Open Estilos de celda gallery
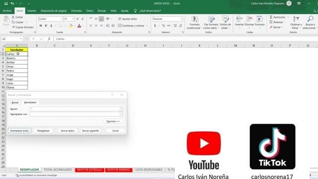The height and width of the screenshot is (179, 318). tap(225, 22)
